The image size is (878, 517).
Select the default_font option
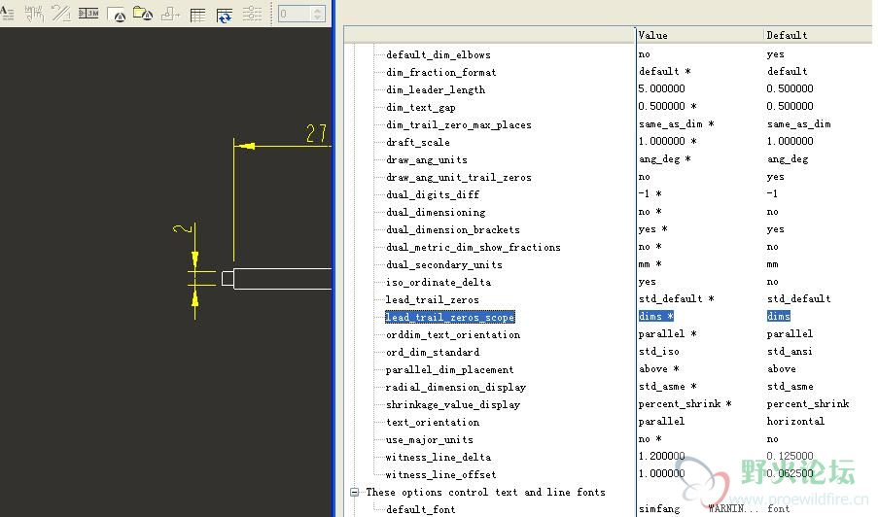(420, 509)
